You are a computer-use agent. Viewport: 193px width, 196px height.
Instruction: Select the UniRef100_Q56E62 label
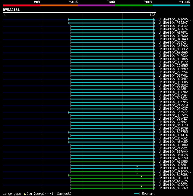[x=173, y=85]
